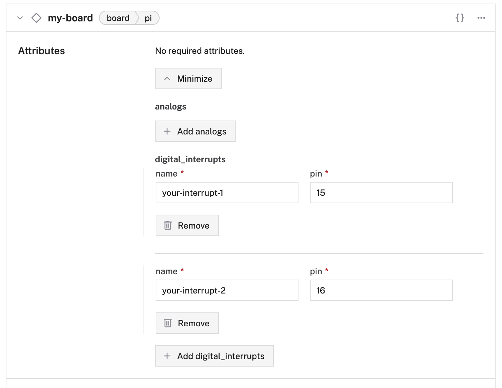502x388 pixels.
Task: Click the my-board title text
Action: [70, 18]
